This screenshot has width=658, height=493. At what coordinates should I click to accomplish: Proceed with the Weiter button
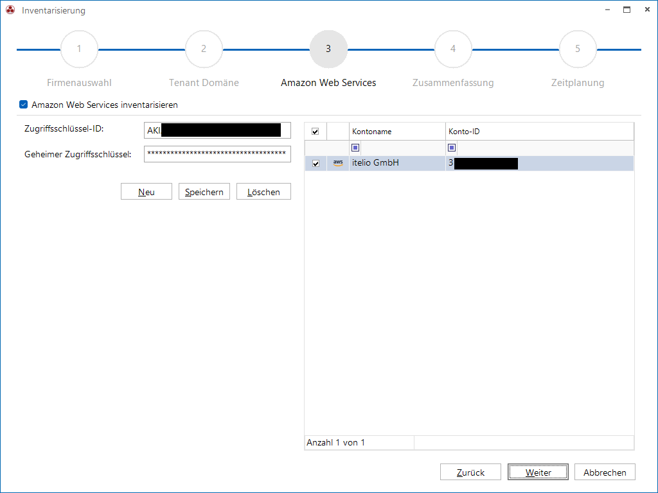(538, 472)
